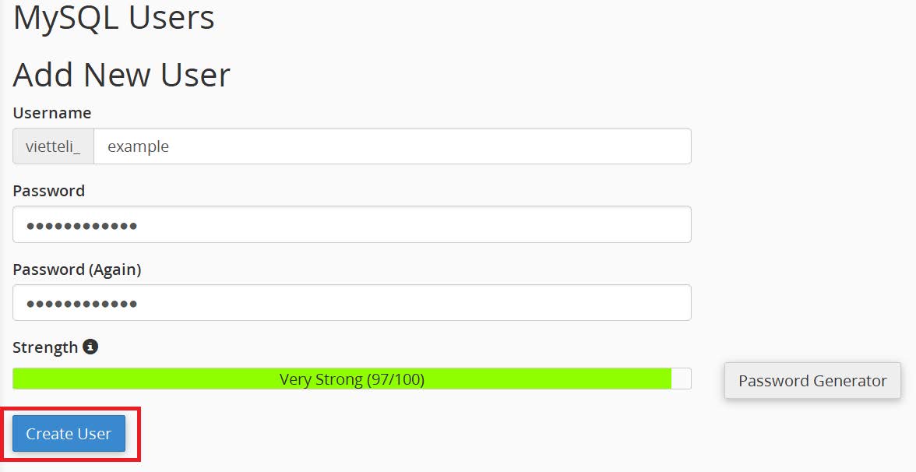Click the Password (Again) label
This screenshot has height=472, width=916.
click(x=76, y=269)
